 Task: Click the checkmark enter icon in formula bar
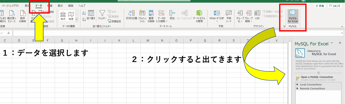(x=2, y=33)
